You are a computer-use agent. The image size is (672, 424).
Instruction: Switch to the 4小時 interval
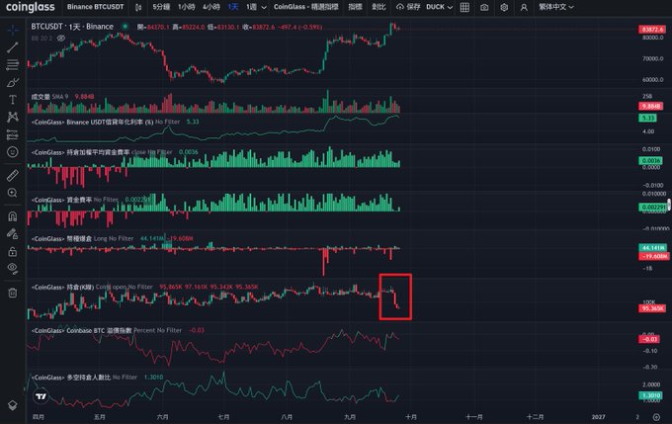[211, 7]
